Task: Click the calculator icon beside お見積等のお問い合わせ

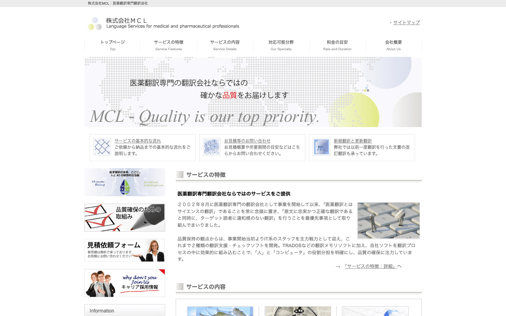Action: point(212,147)
